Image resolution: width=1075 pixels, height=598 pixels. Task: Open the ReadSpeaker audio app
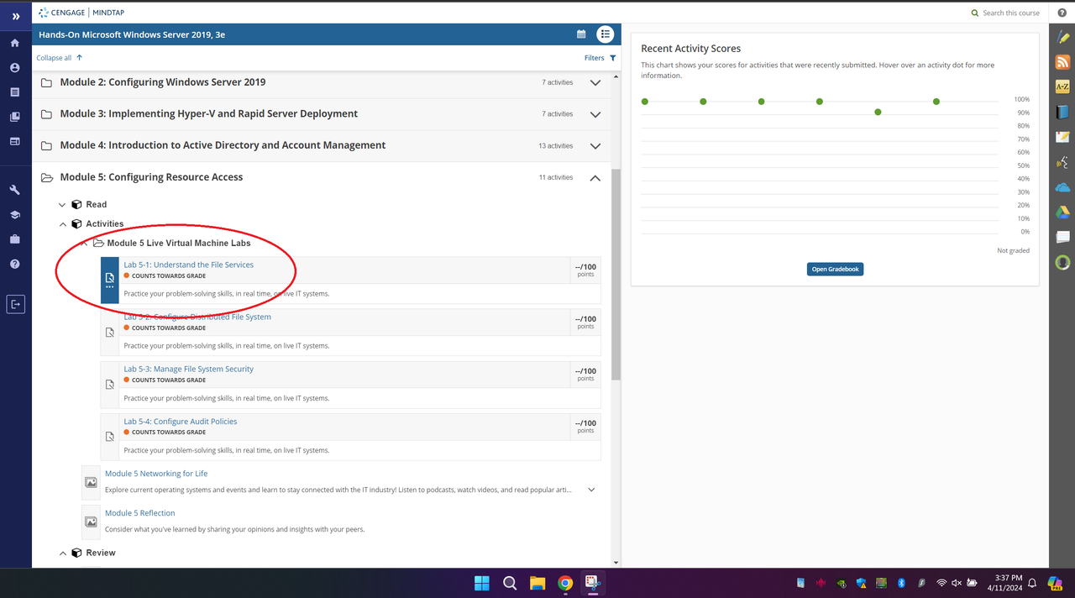[1062, 162]
